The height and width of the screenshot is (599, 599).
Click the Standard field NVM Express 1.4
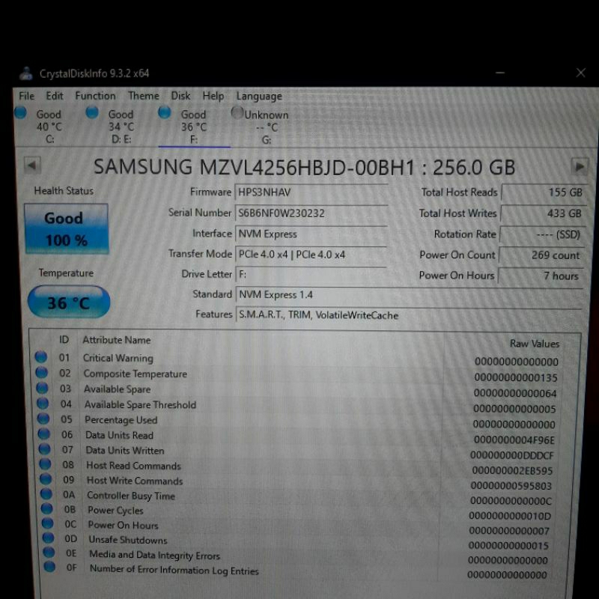click(409, 294)
